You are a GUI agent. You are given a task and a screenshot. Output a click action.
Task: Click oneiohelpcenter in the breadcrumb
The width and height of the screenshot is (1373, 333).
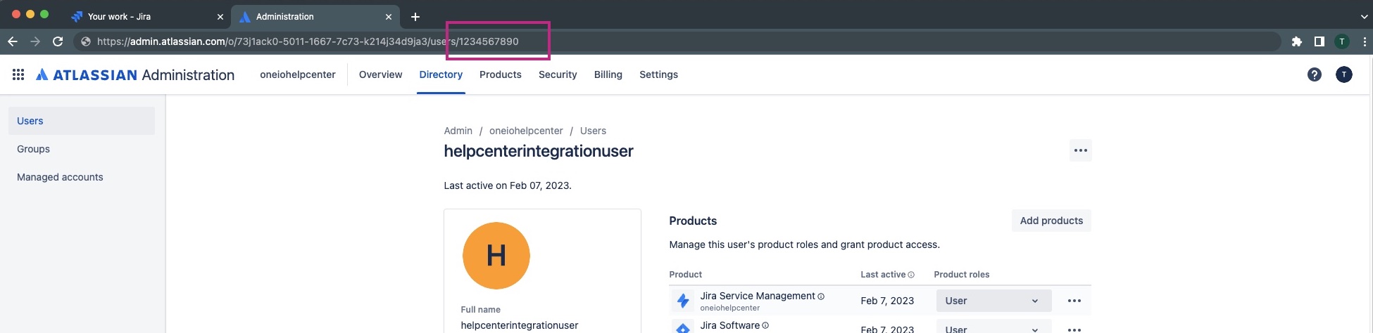tap(526, 131)
